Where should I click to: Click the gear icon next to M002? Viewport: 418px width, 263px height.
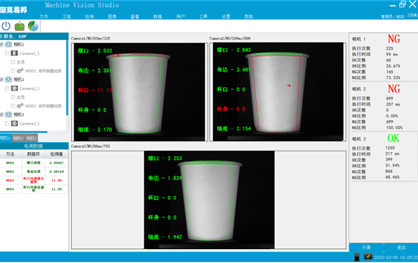[x=20, y=106]
